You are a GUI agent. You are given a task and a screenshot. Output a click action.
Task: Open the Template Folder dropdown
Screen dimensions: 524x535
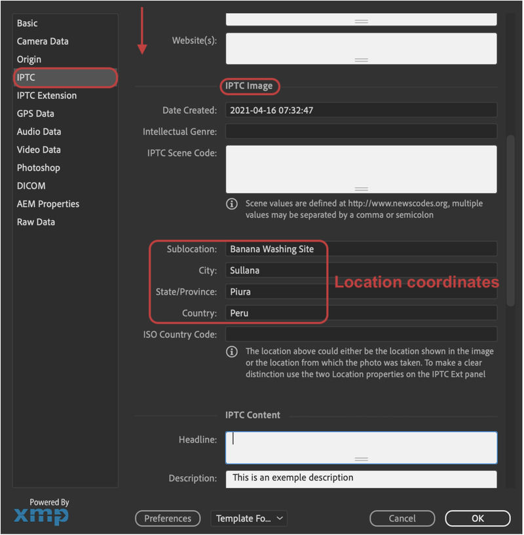[249, 519]
